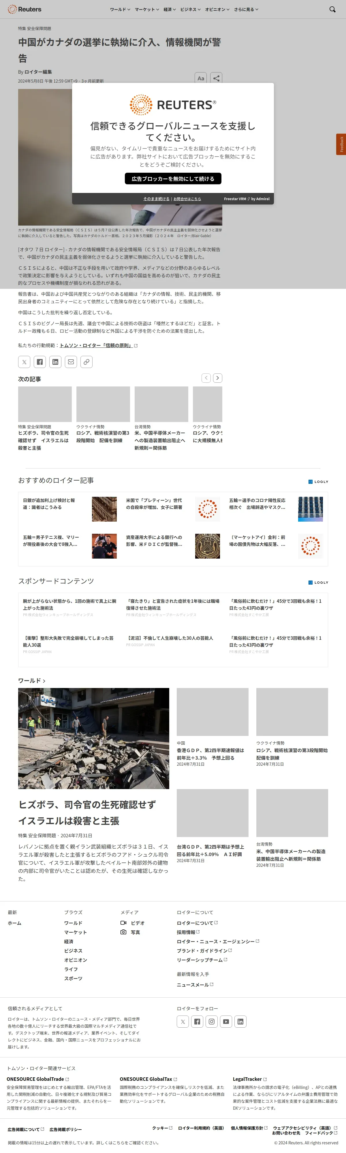Screen dimensions: 346x1153
Task: Click next arrow in 次の記事 carousel
Action: (x=218, y=378)
